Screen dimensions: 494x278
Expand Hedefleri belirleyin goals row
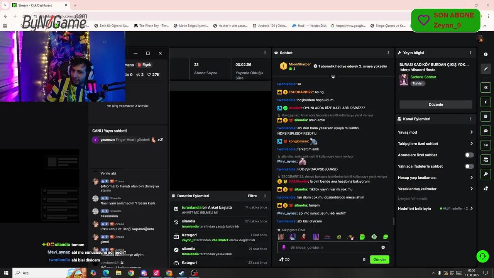tap(435, 208)
